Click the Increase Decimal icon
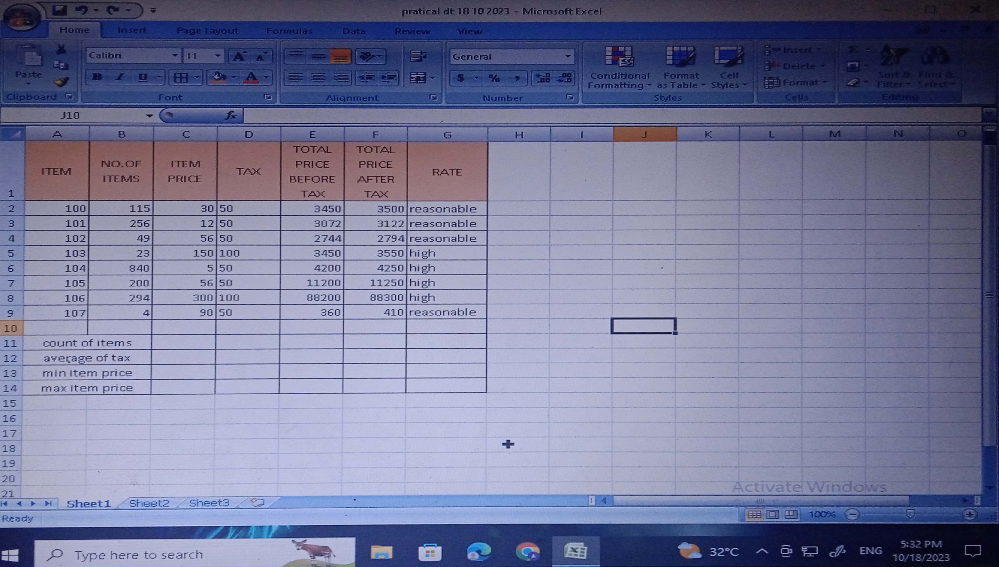The width and height of the screenshot is (999, 567). [x=543, y=78]
